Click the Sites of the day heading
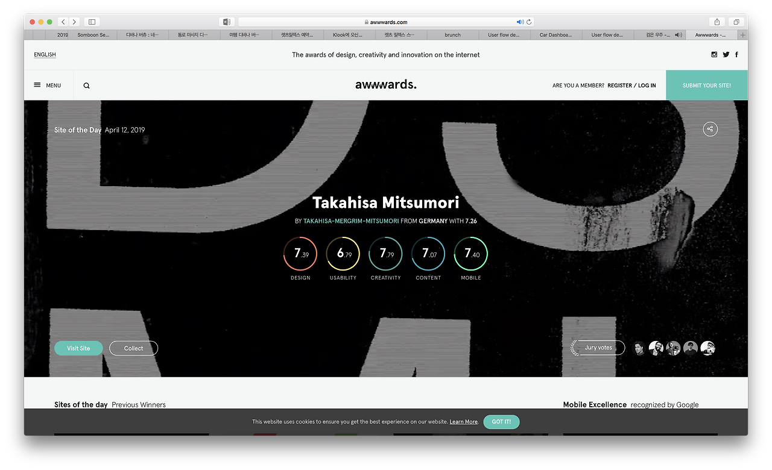Image resolution: width=772 pixels, height=470 pixels. point(81,405)
